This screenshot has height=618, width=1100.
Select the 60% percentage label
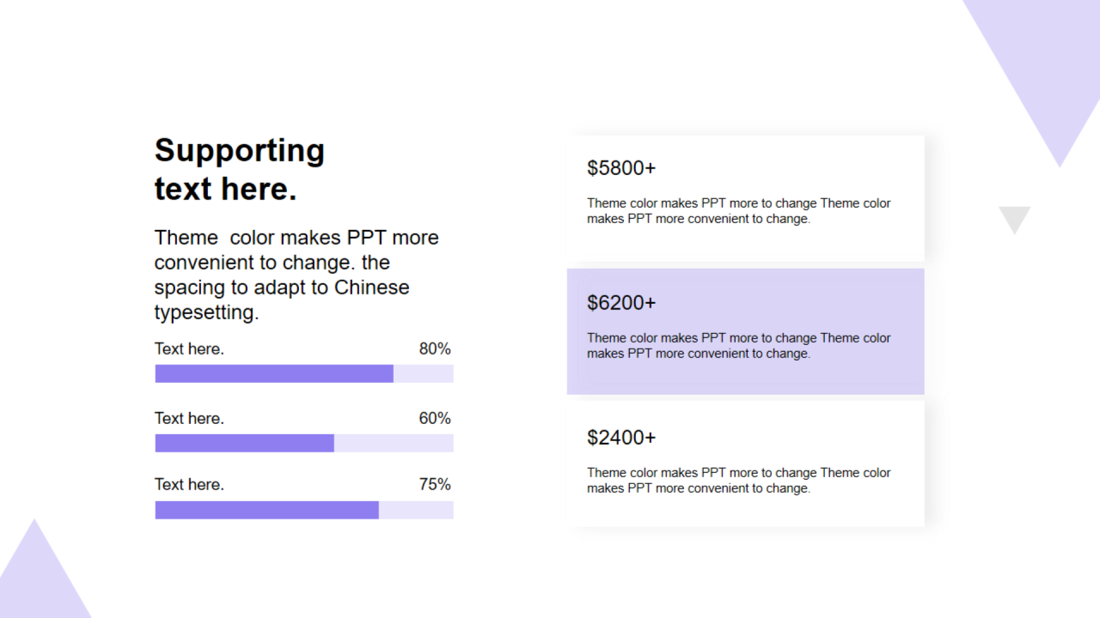[435, 419]
